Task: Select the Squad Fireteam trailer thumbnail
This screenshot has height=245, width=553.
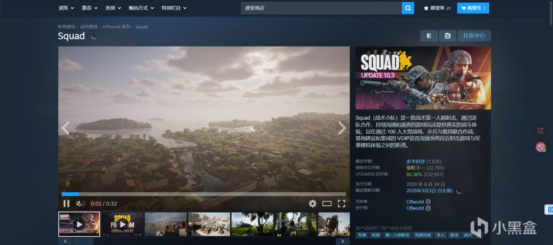Action: pos(123,224)
